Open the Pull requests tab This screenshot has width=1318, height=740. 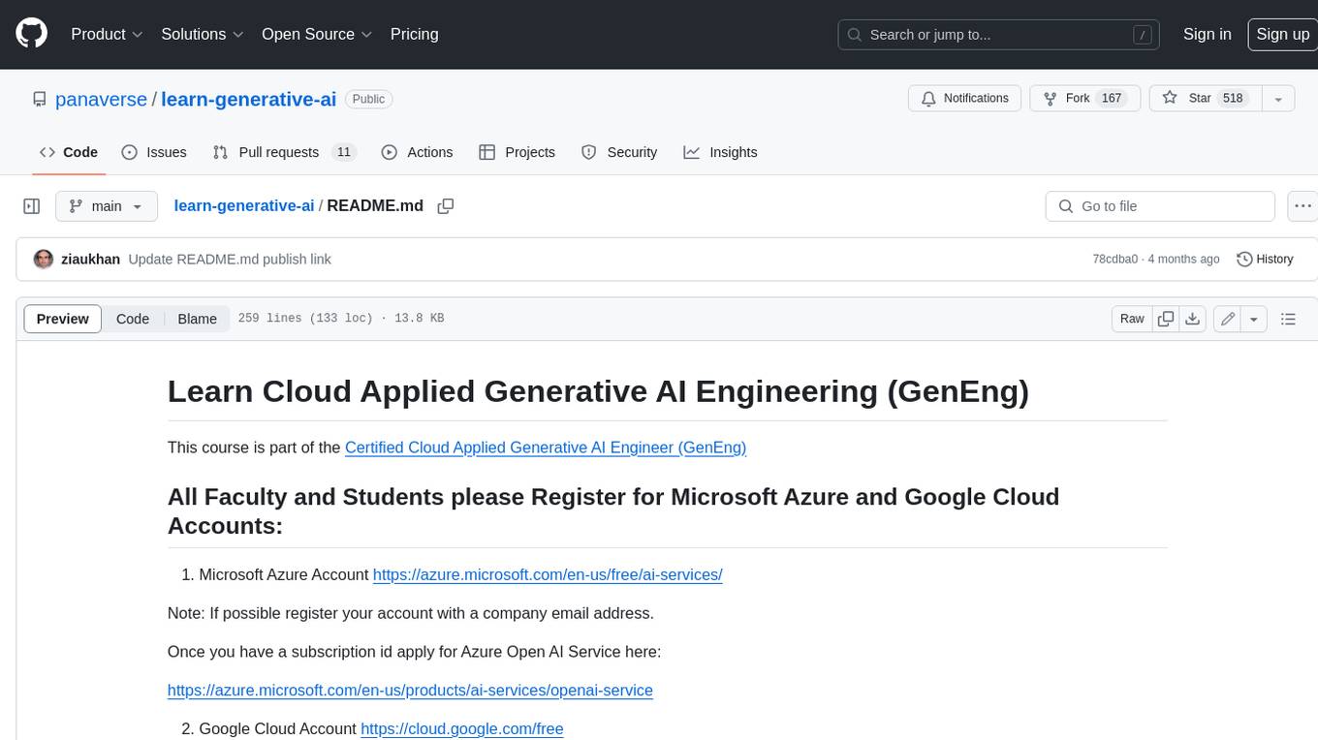coord(285,152)
